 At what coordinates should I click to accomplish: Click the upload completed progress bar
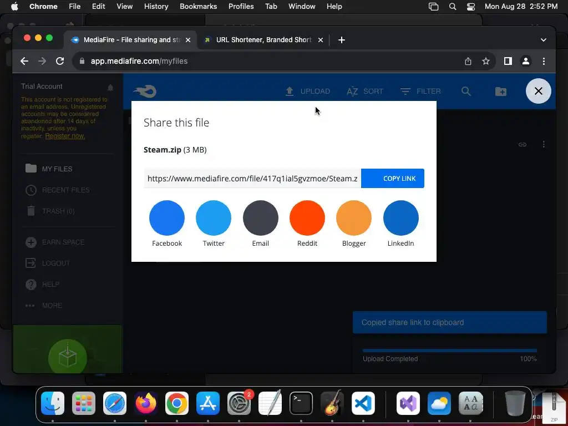[449, 351]
